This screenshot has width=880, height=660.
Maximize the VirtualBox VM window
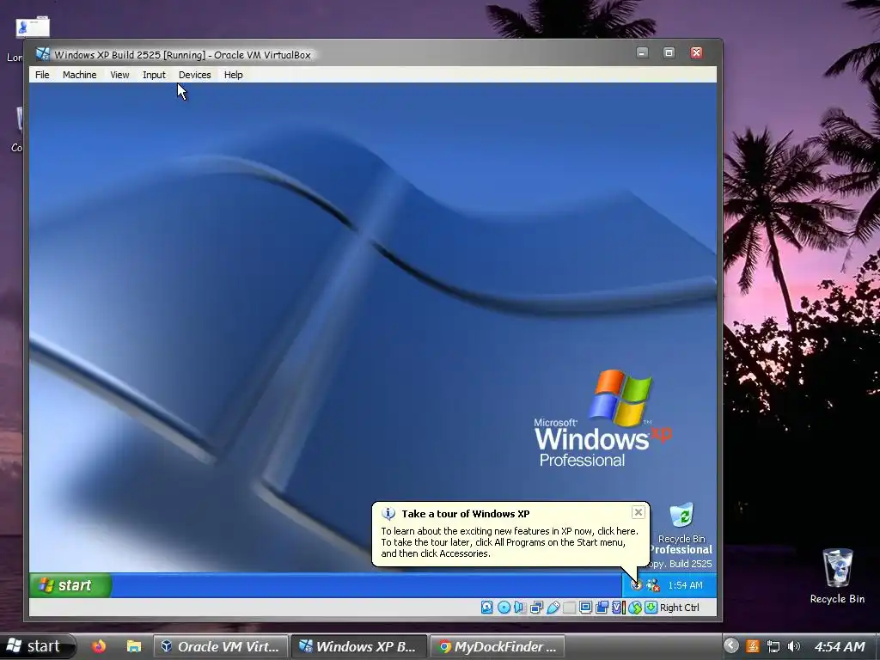669,52
